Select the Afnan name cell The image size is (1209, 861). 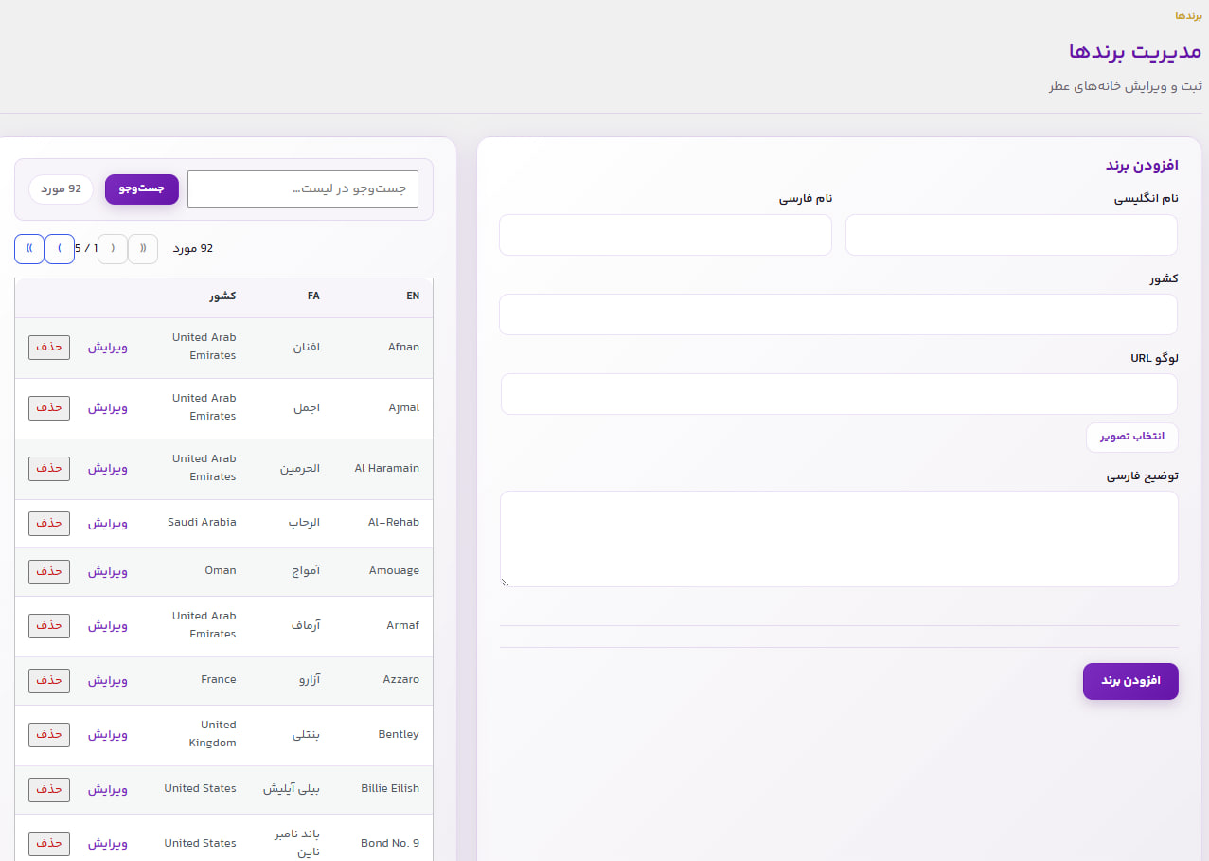coord(403,347)
